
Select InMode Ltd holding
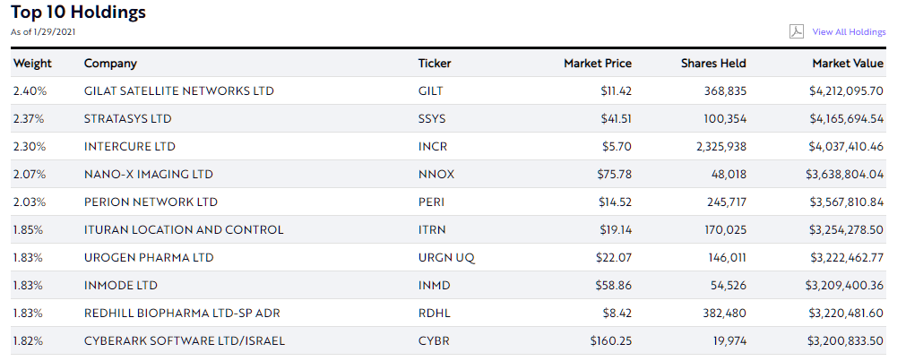click(x=121, y=286)
